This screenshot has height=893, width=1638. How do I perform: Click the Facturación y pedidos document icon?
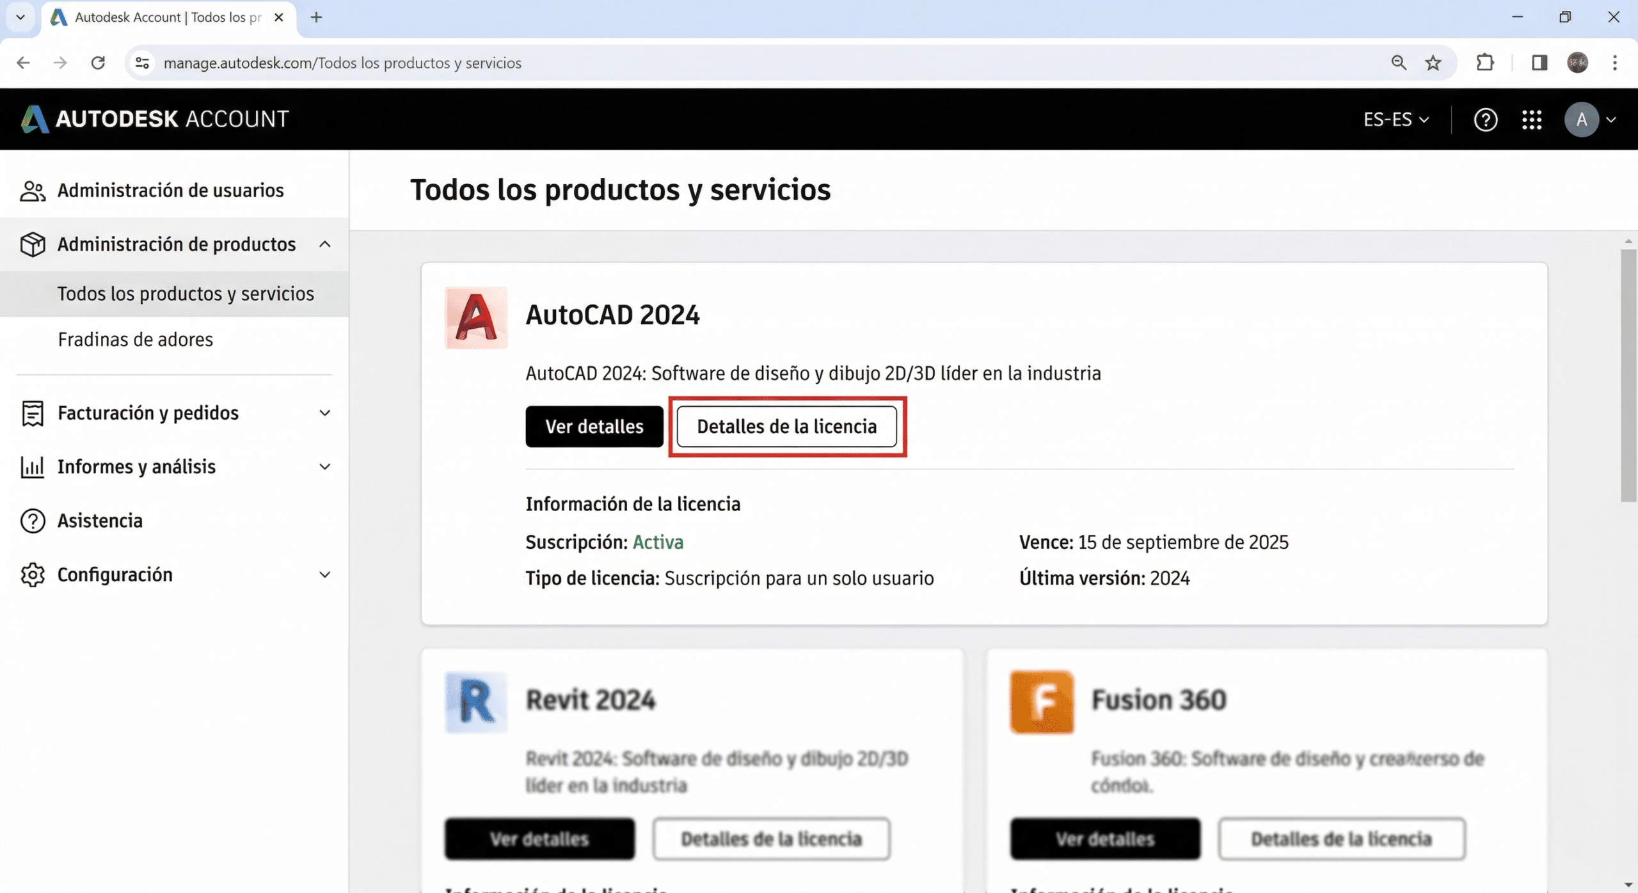(33, 413)
